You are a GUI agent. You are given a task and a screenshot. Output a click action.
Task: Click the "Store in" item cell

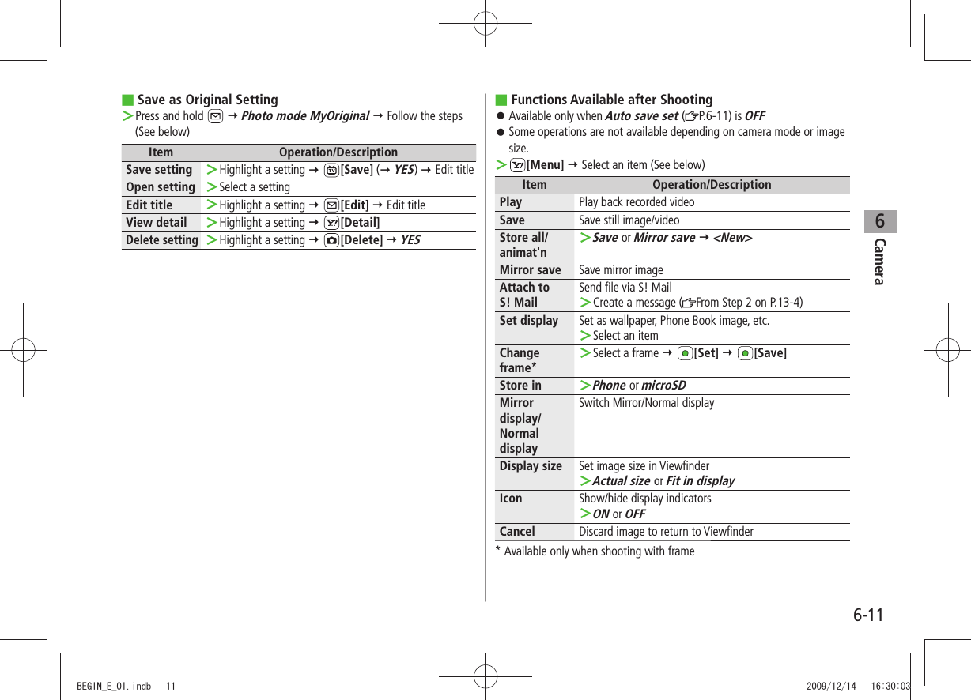click(535, 386)
